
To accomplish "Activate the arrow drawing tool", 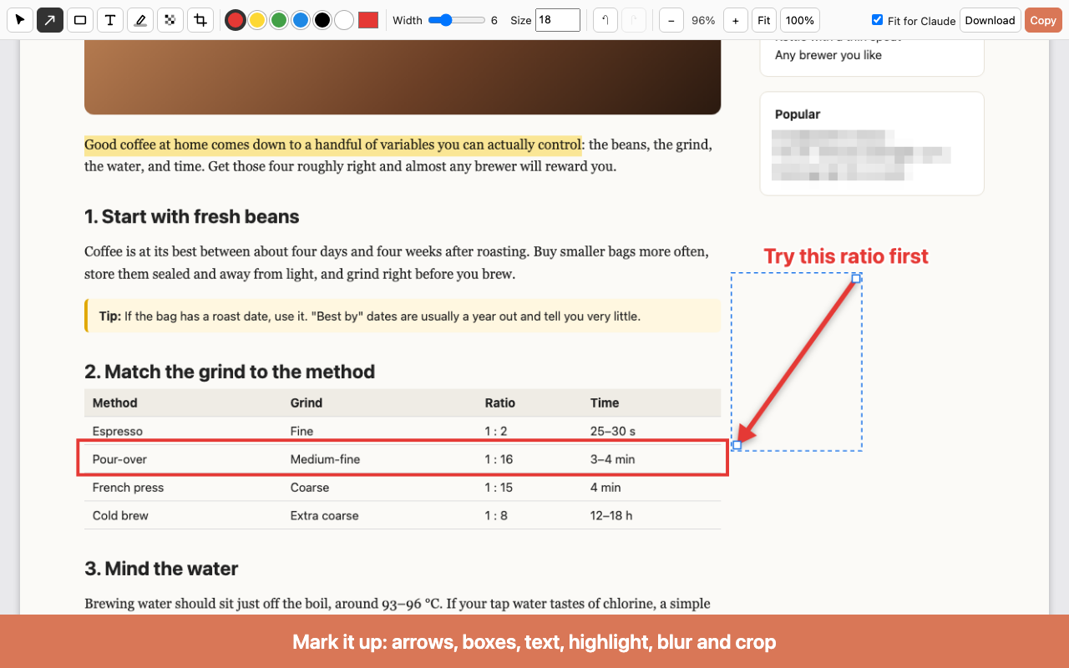I will tap(50, 20).
